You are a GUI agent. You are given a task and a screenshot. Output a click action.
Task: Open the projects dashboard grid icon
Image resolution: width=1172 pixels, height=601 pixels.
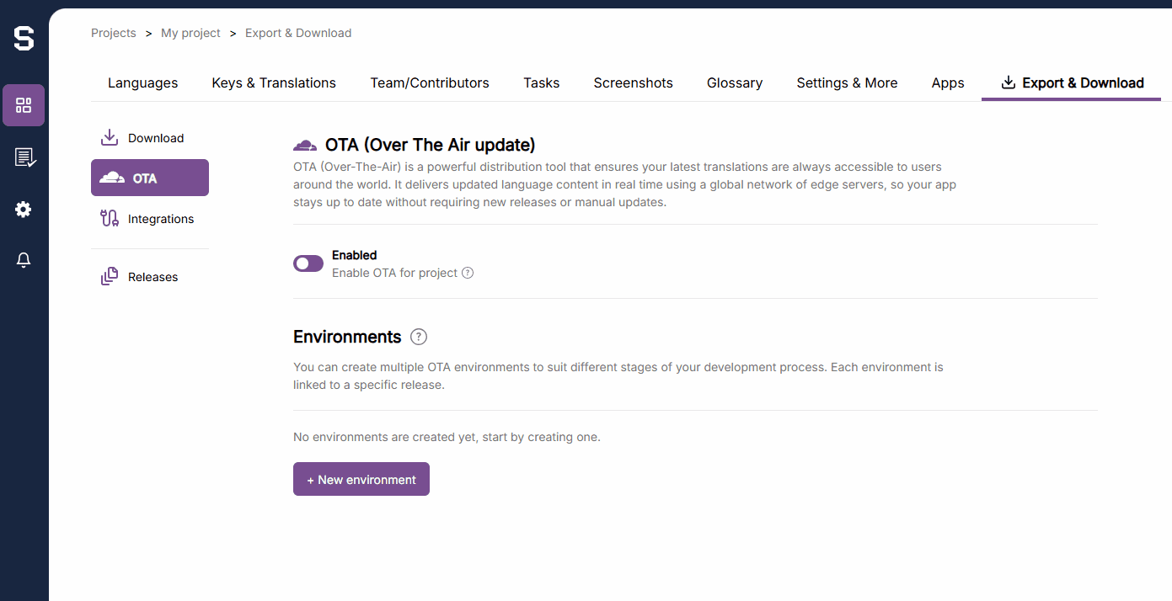[x=24, y=105]
